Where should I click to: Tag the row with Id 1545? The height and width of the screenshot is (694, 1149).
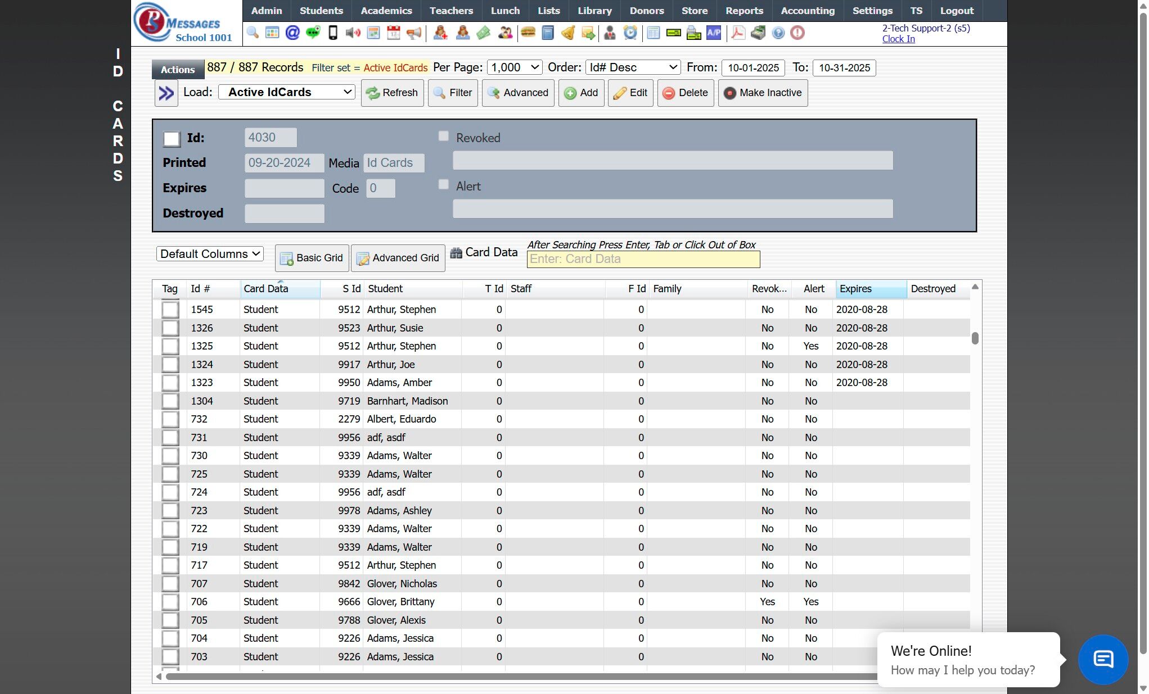[x=170, y=310]
